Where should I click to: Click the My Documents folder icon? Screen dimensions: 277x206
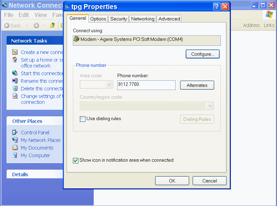coord(15,147)
